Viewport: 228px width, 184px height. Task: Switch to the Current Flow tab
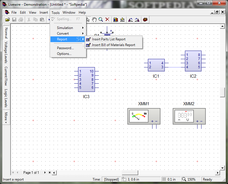[6, 76]
